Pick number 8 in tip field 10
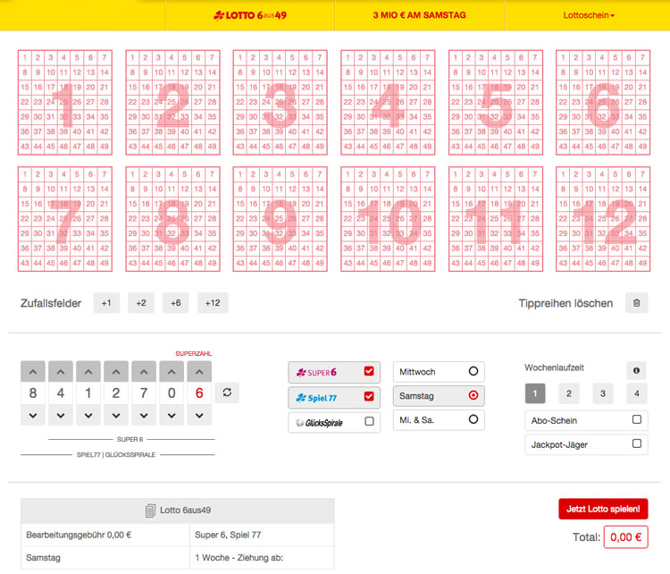This screenshot has height=574, width=670. [x=348, y=189]
